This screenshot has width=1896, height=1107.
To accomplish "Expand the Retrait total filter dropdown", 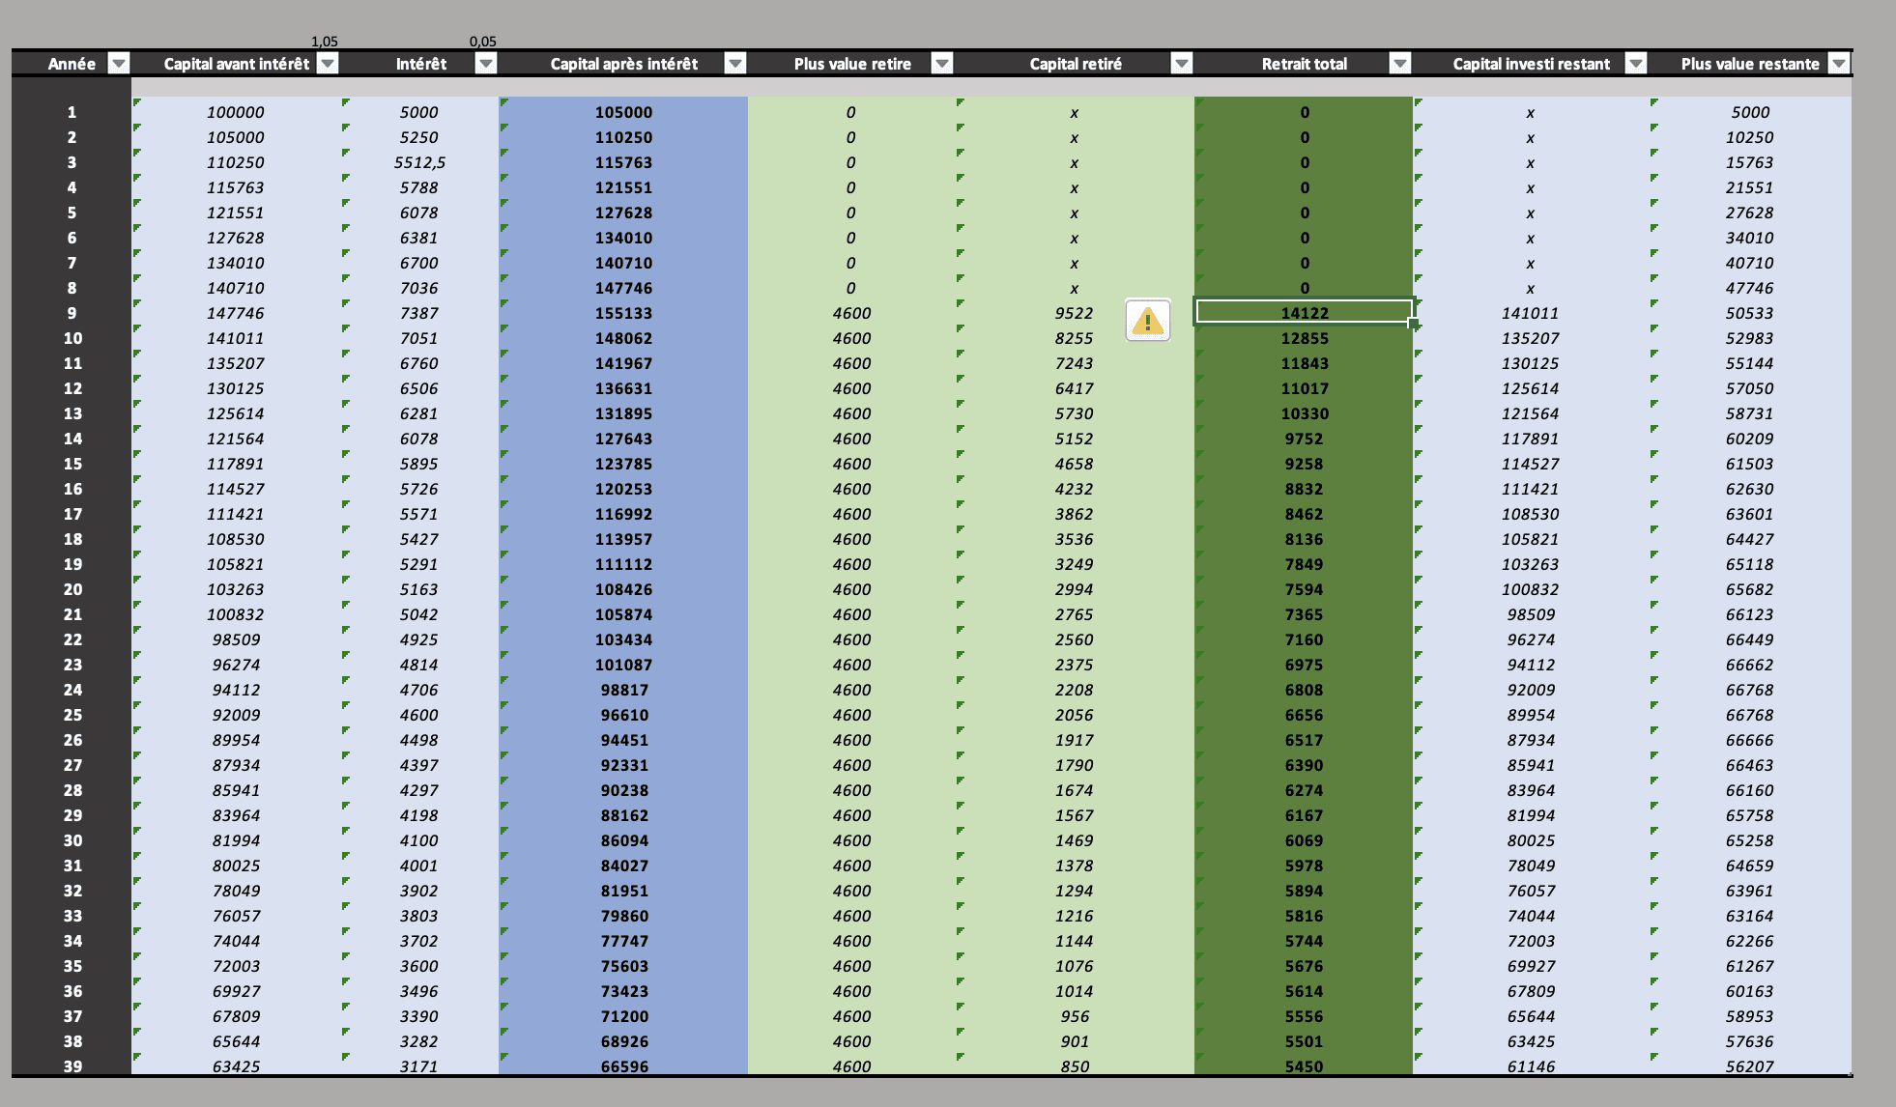I will pyautogui.click(x=1399, y=64).
